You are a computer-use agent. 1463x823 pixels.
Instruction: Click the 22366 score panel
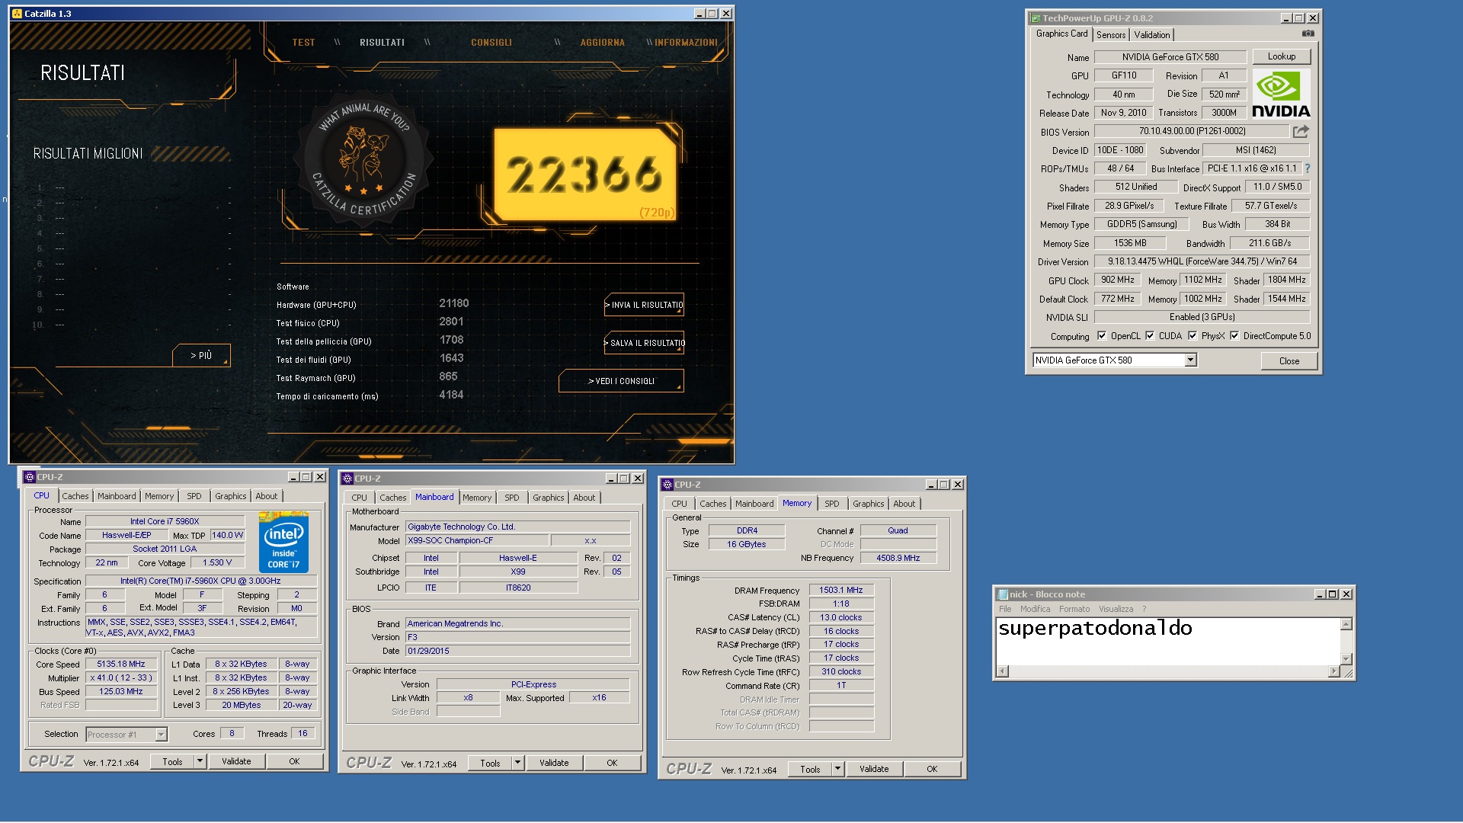(584, 175)
